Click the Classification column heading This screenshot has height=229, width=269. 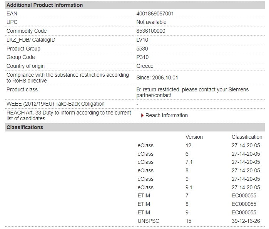[x=247, y=137]
